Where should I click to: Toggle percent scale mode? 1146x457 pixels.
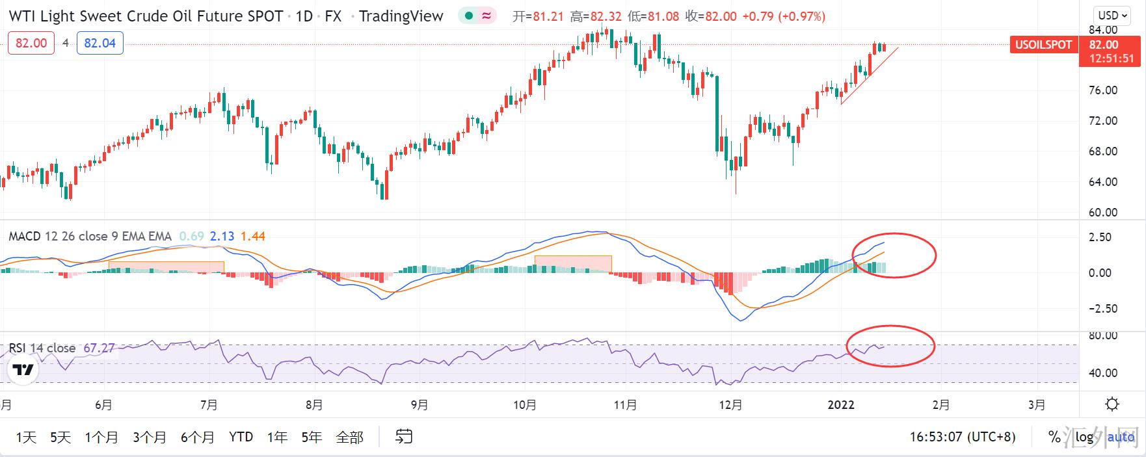(x=1054, y=437)
